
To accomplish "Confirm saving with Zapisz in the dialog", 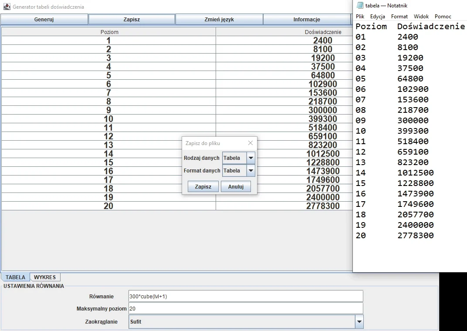I will (x=203, y=186).
